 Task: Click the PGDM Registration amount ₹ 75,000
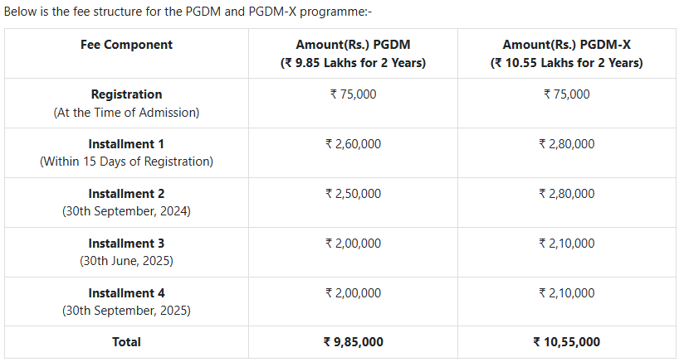coord(353,94)
